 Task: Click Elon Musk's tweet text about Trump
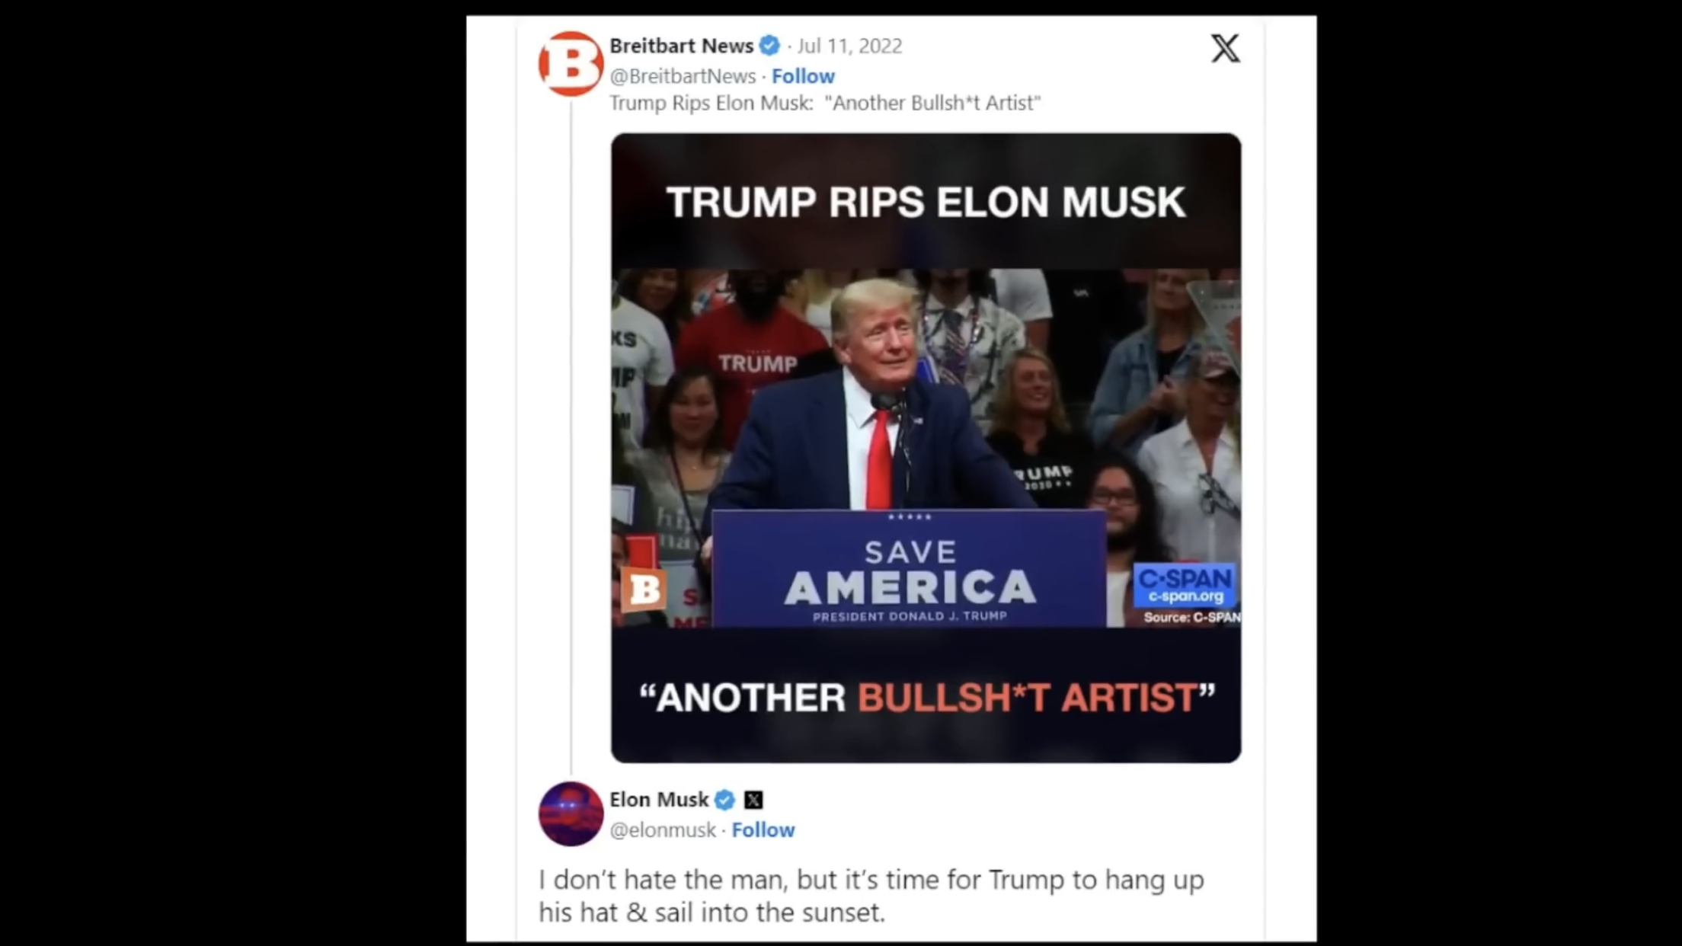pyautogui.click(x=871, y=896)
